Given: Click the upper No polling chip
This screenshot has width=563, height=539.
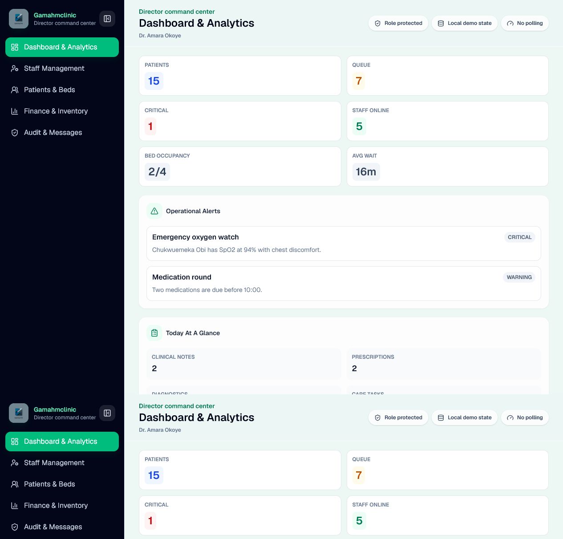Looking at the screenshot, I should click(525, 23).
